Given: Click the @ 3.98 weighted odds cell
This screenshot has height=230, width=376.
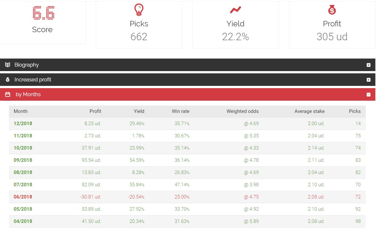Looking at the screenshot, I should [x=251, y=185].
